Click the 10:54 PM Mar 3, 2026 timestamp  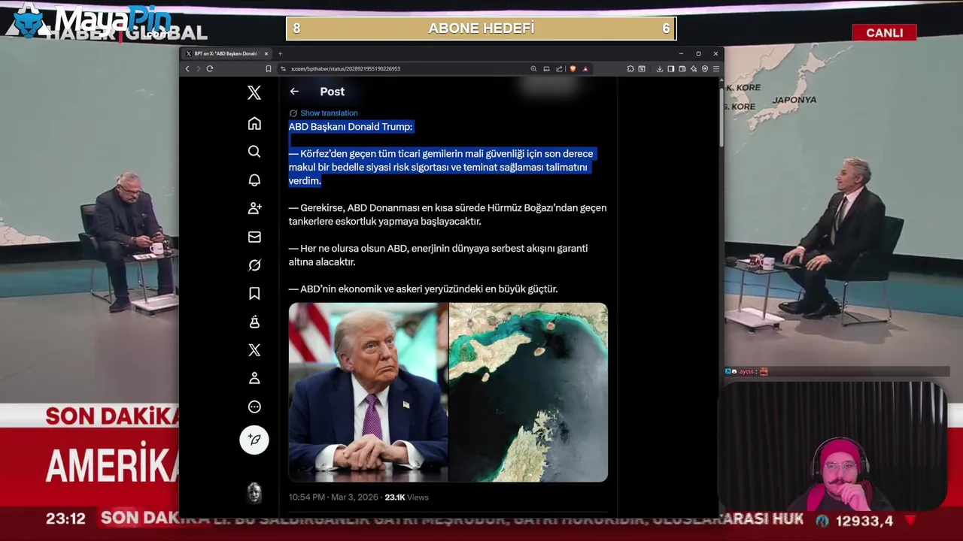[x=333, y=497]
